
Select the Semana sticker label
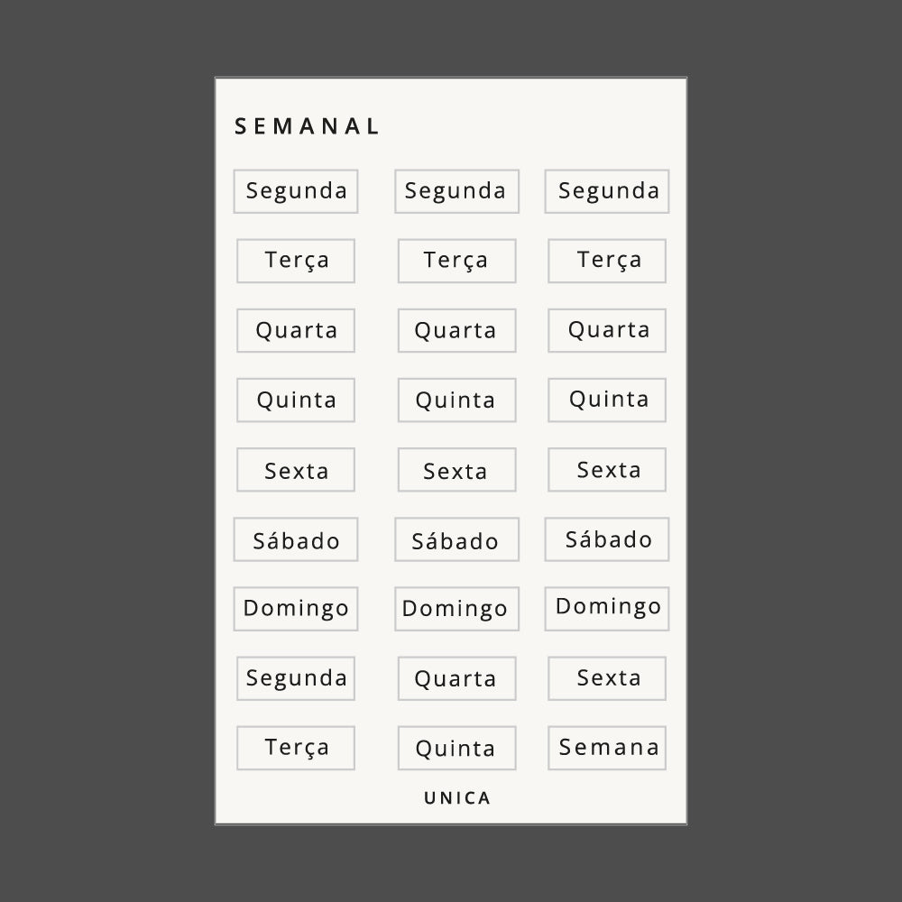click(607, 748)
